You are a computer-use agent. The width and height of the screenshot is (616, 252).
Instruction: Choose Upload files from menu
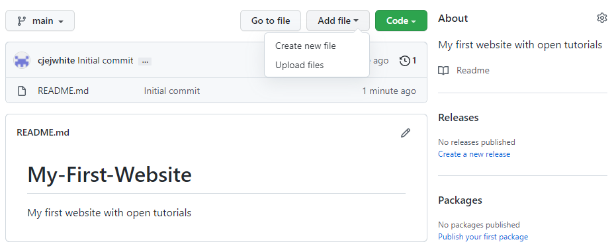point(299,65)
